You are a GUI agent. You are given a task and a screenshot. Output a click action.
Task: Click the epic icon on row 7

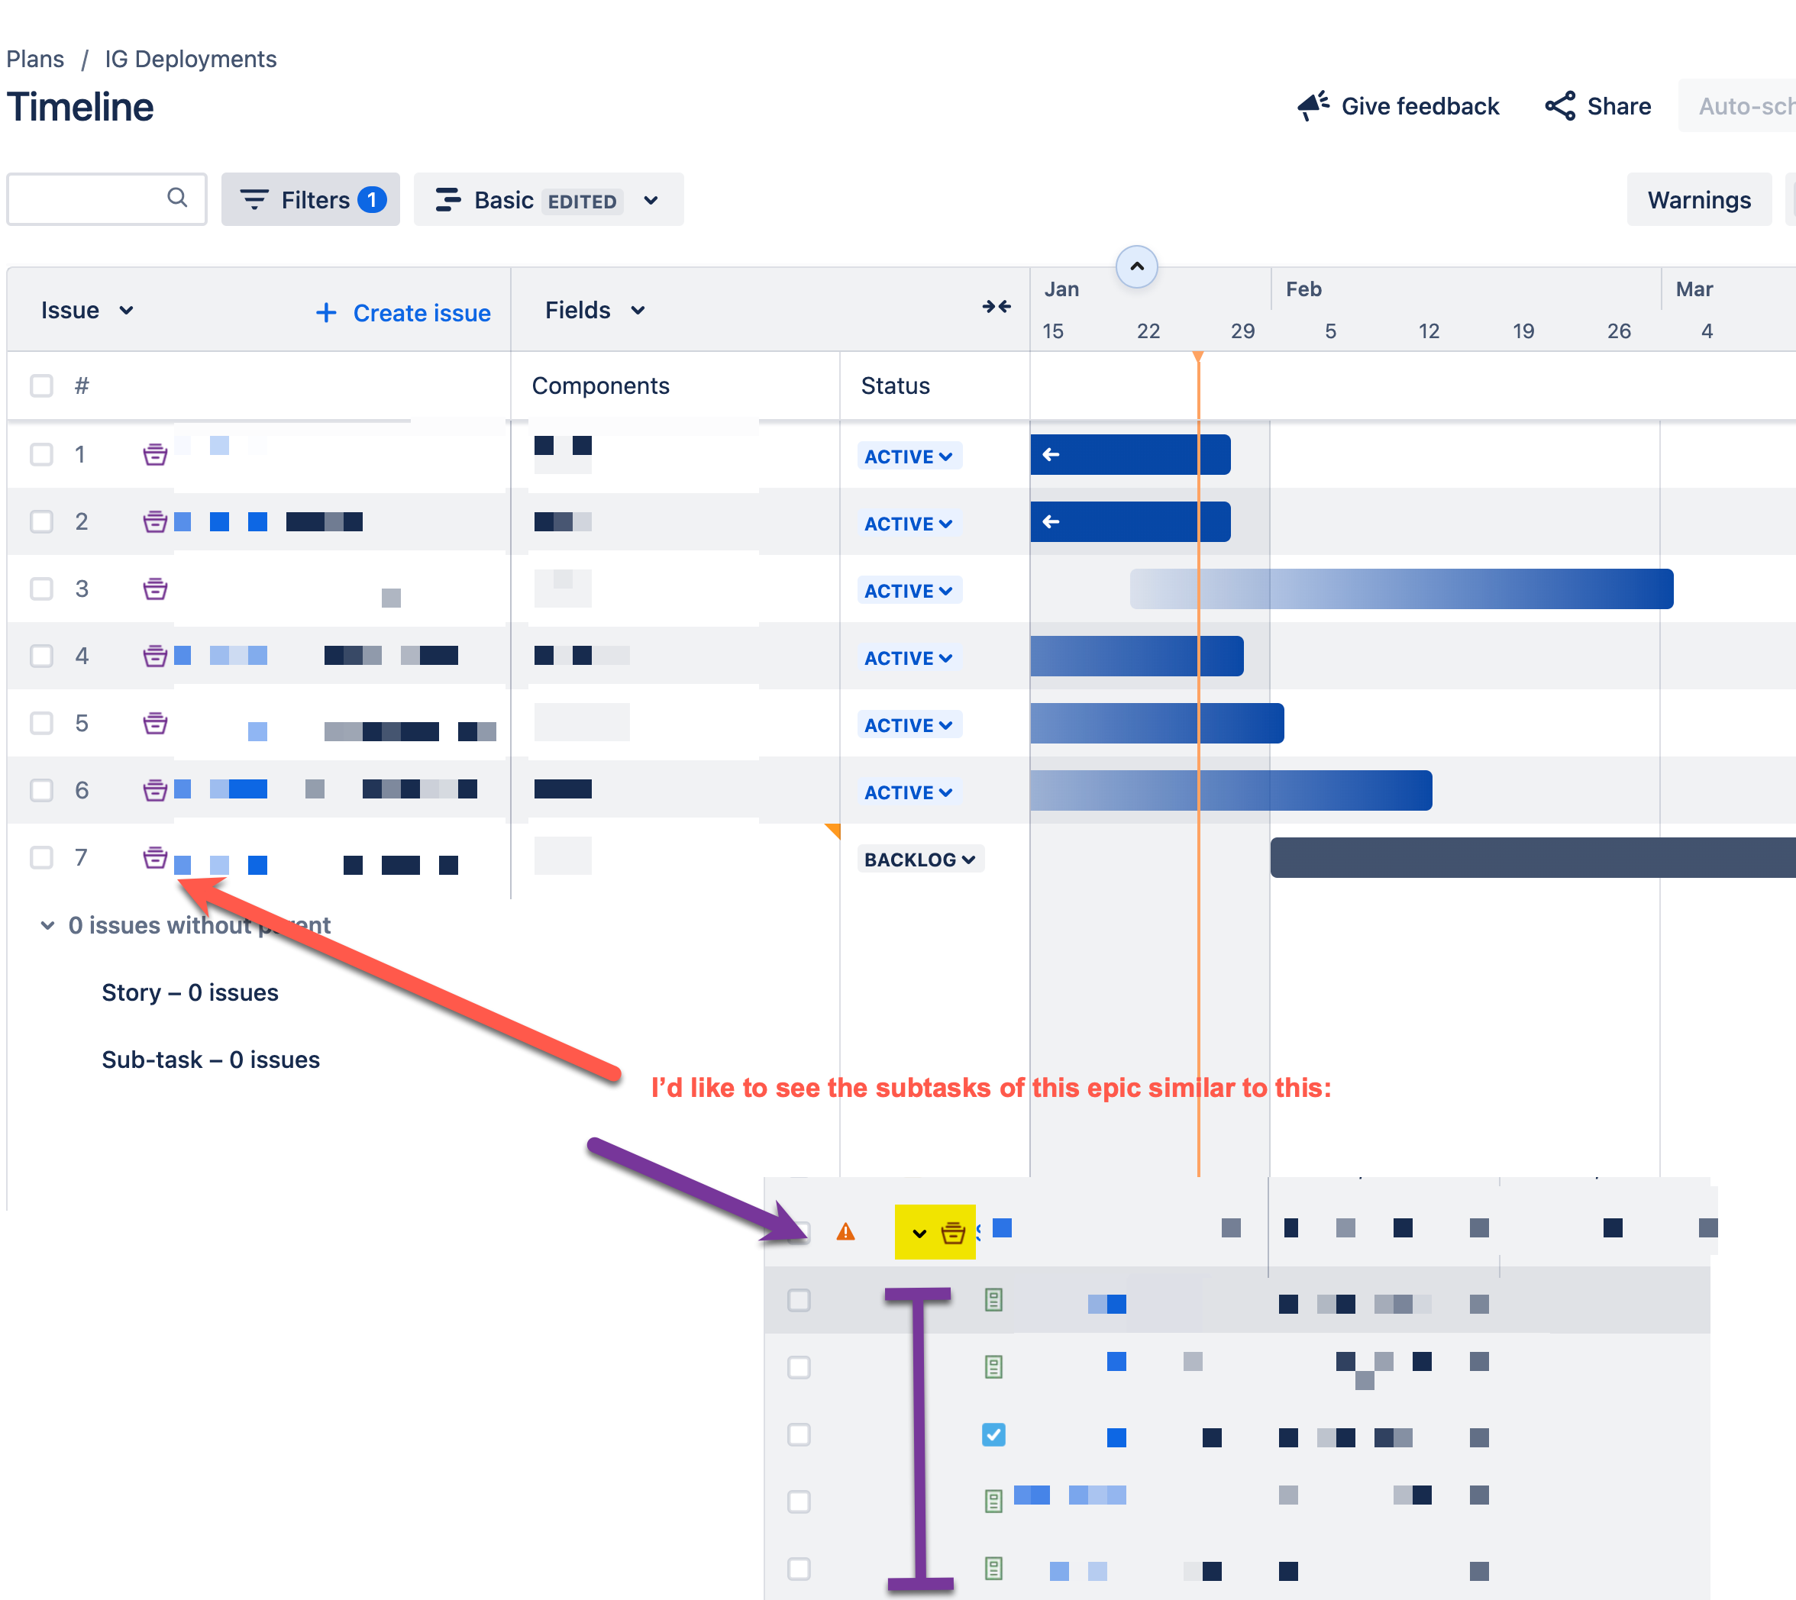point(155,857)
